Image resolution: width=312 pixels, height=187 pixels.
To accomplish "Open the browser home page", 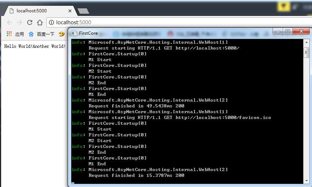I will 40,22.
